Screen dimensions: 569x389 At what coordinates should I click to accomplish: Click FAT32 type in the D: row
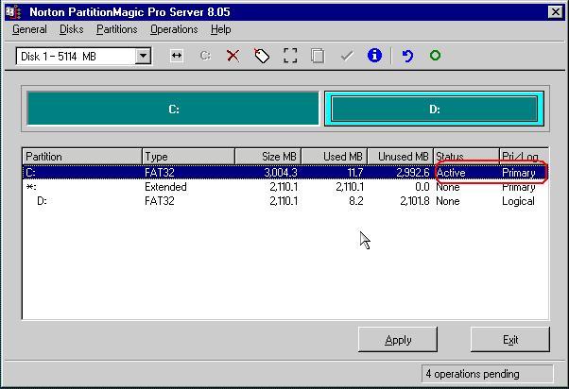[160, 201]
